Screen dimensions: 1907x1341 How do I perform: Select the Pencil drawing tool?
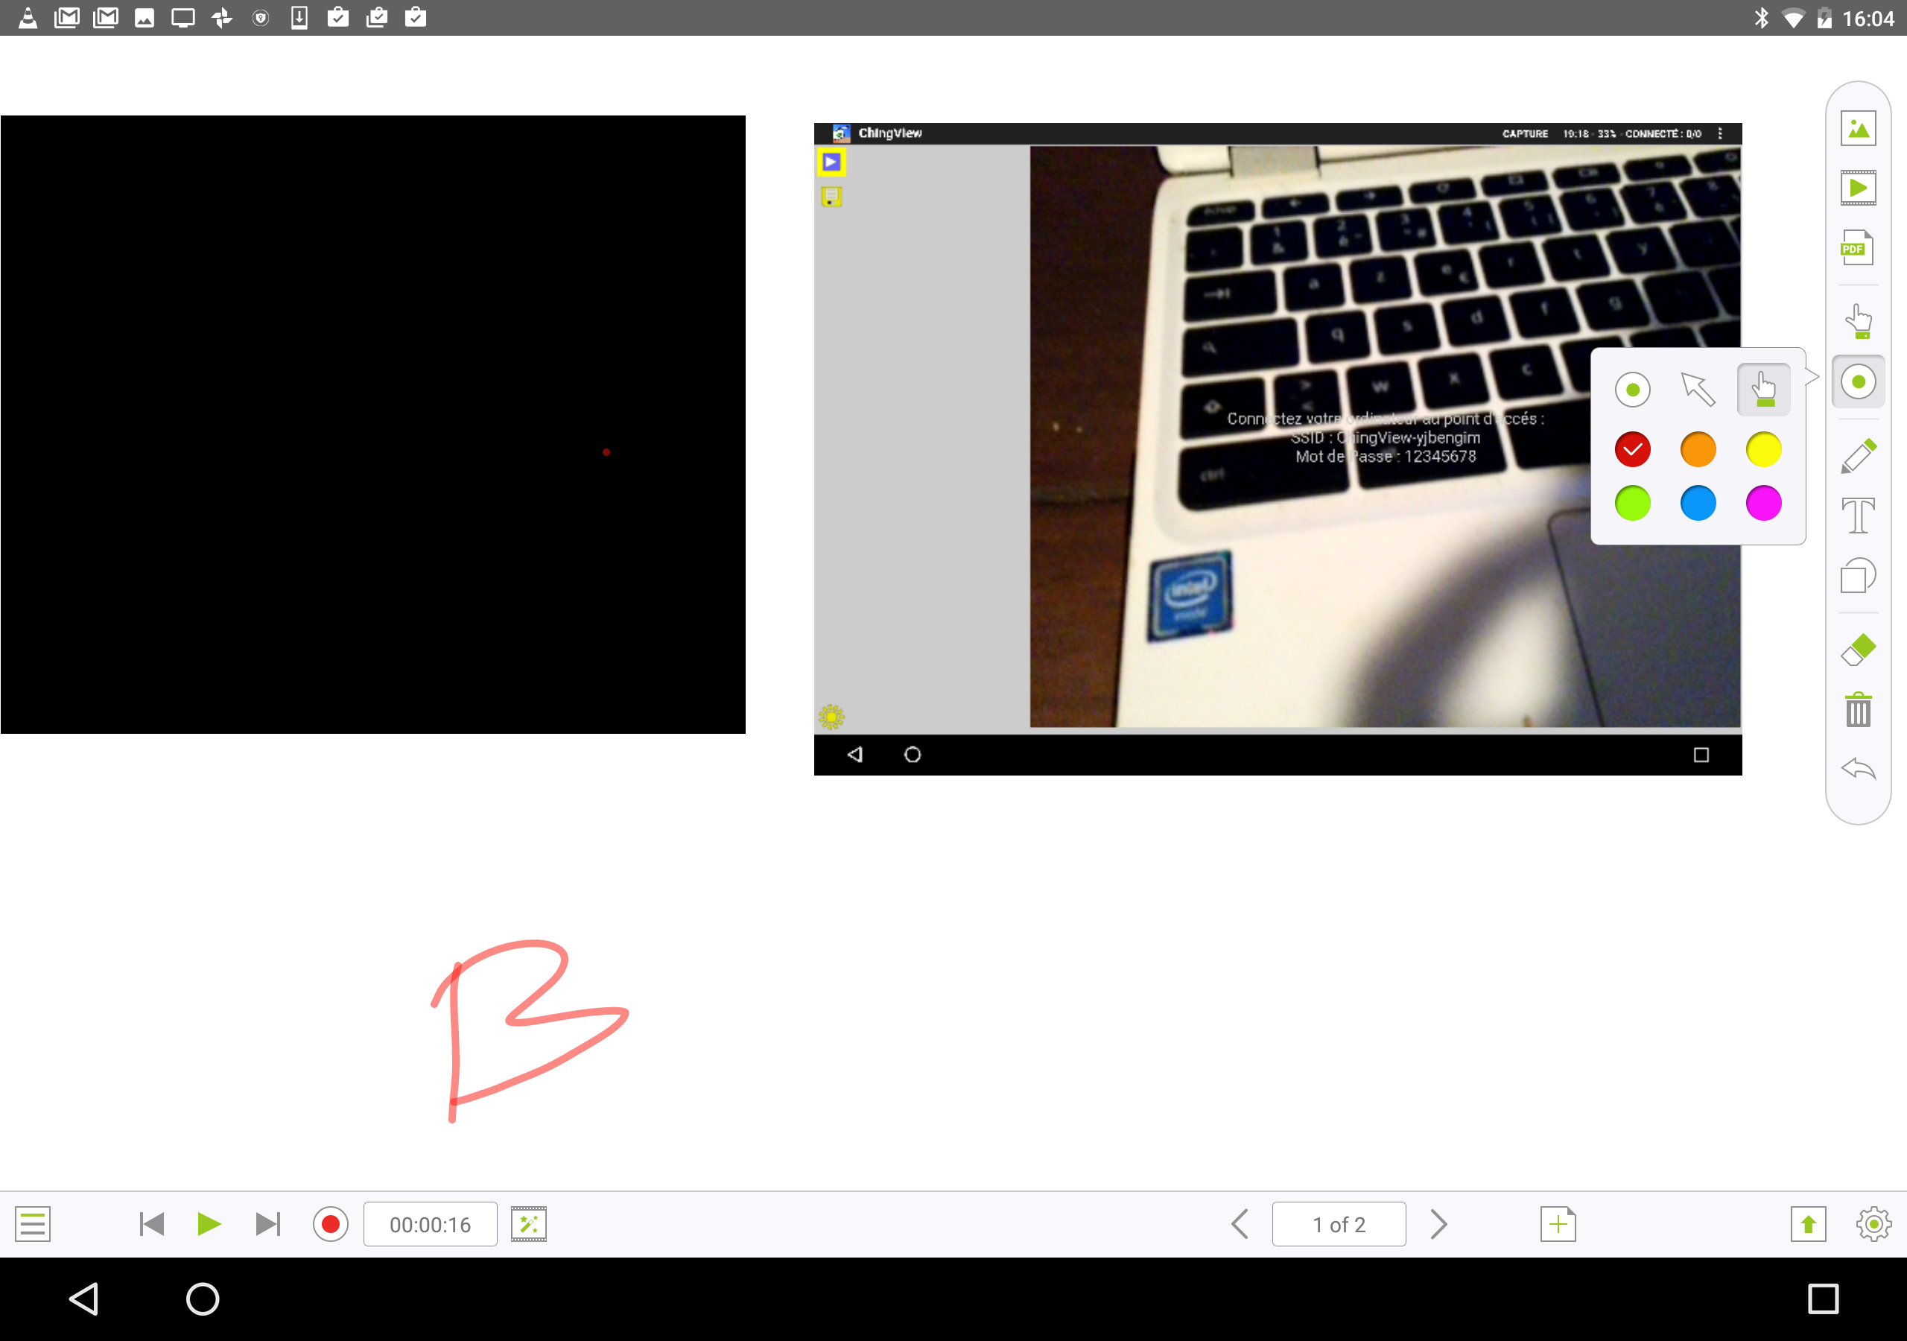click(1858, 455)
